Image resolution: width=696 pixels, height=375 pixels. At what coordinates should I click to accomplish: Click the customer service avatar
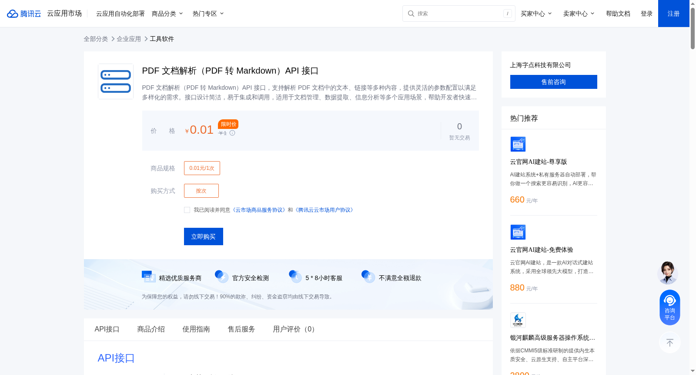click(x=667, y=273)
